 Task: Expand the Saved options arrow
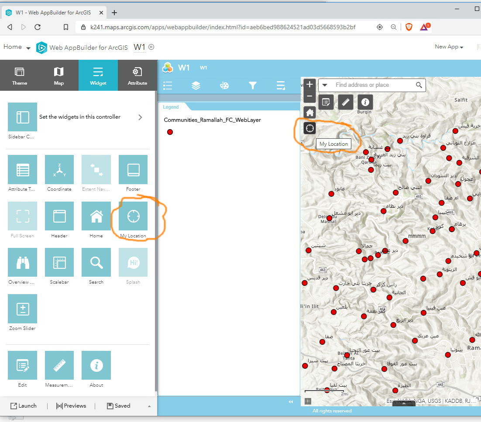(x=149, y=406)
